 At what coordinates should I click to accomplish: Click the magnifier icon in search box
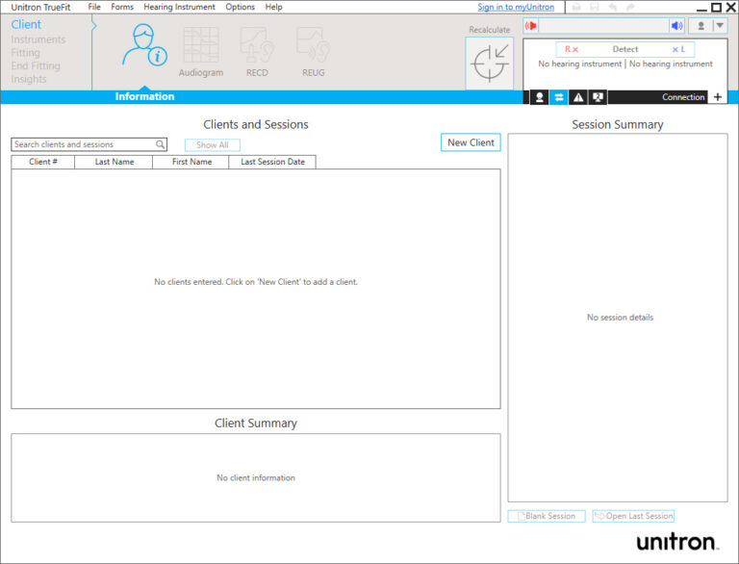pos(161,144)
